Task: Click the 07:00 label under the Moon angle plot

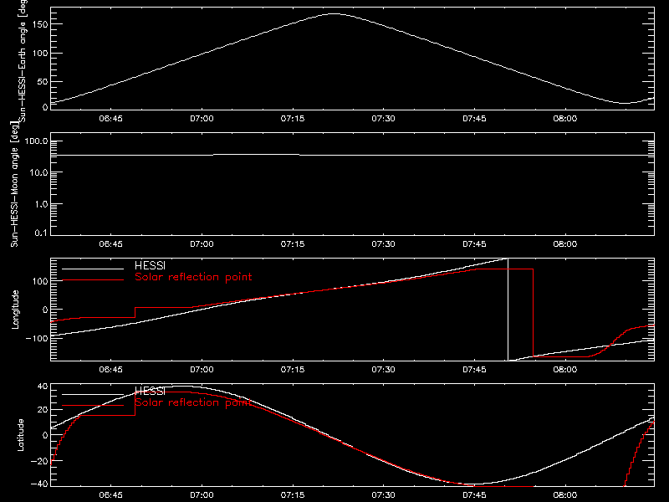Action: coord(202,244)
